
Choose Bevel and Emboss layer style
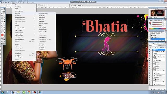[43, 23]
